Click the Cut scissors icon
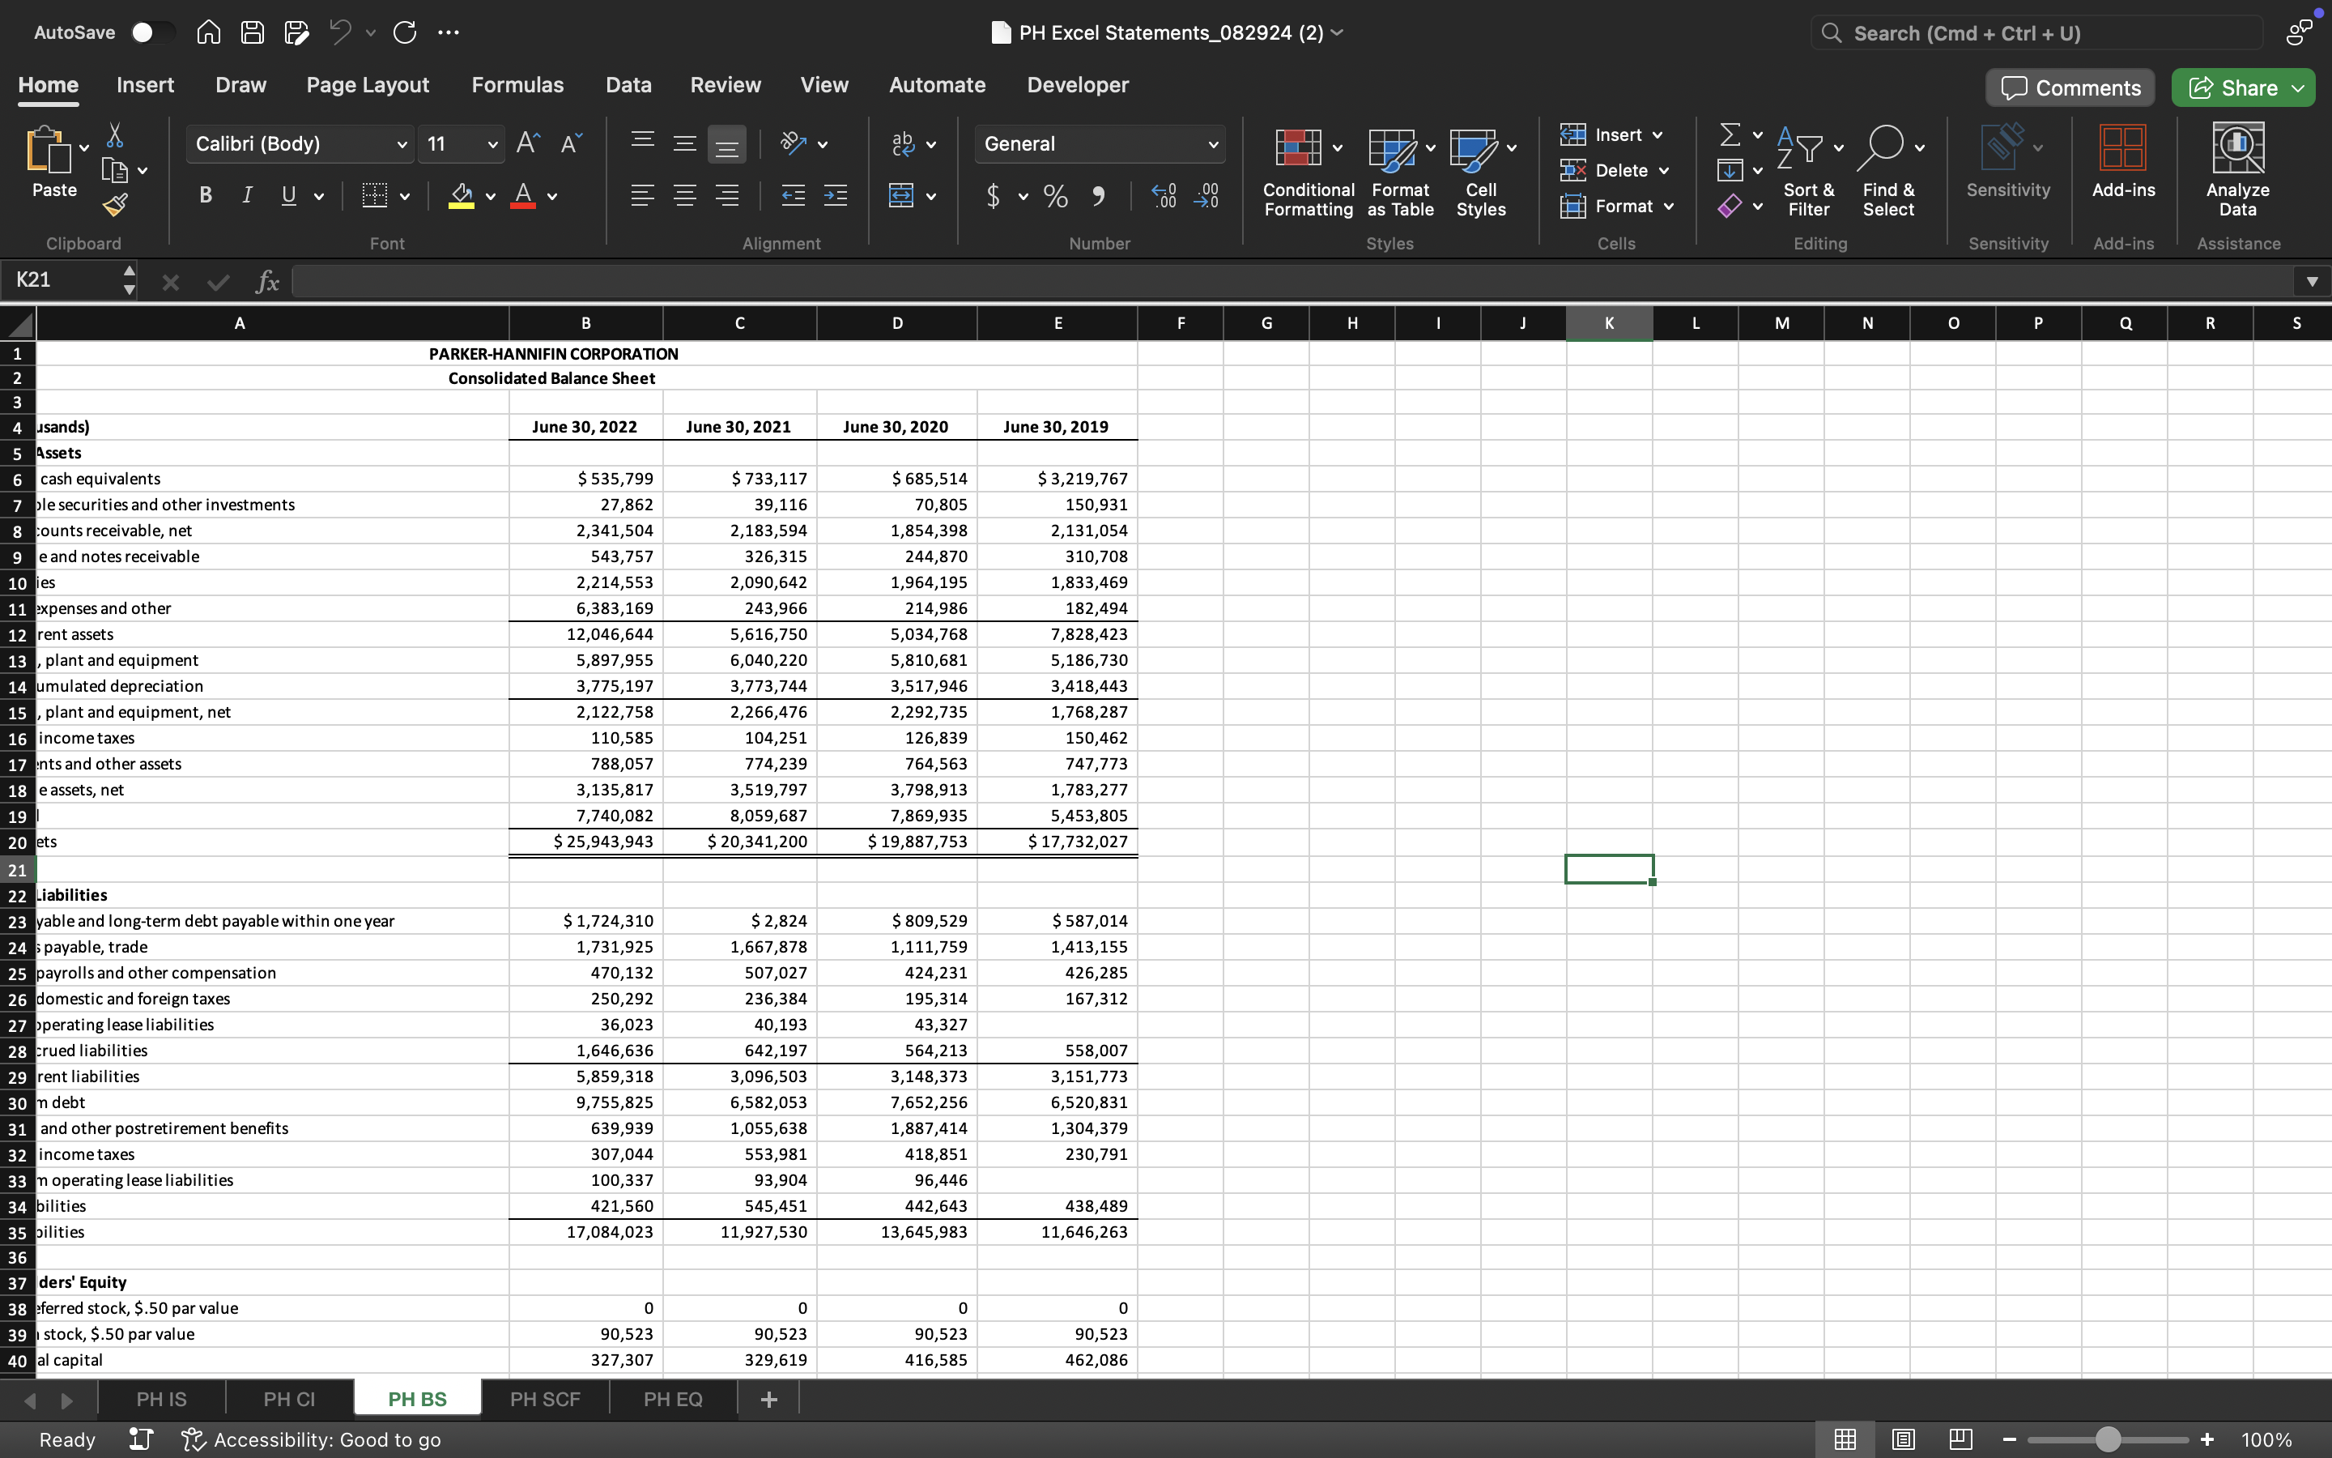Screen dimensions: 2332x1458 [115, 135]
